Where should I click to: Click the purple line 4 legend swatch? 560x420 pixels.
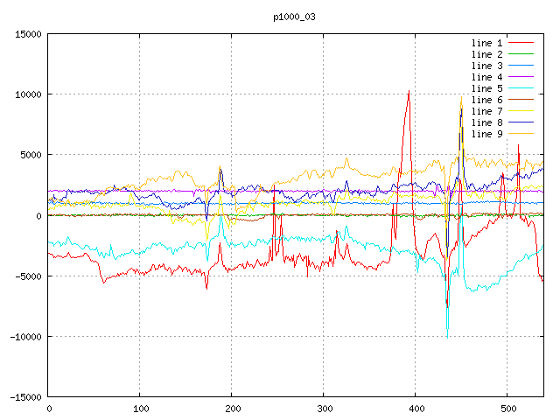(x=521, y=77)
